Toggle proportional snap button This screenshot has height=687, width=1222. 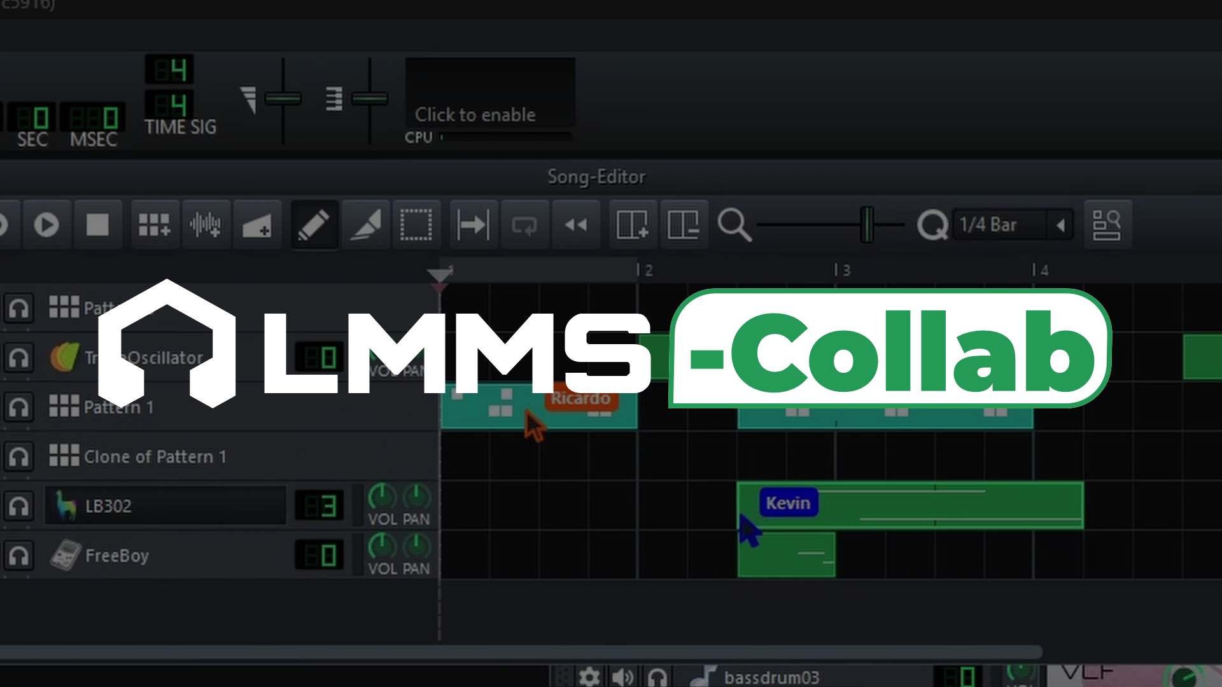(1107, 225)
